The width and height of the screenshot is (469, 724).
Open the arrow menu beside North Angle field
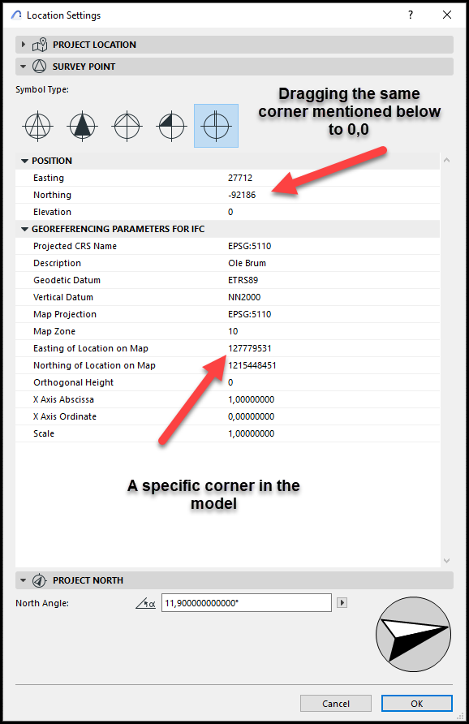pos(342,602)
